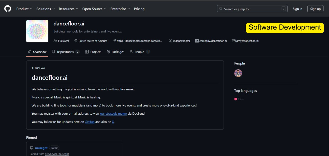Open the dancefloorai.docsend.com website link
The image size is (329, 156).
coord(140,41)
